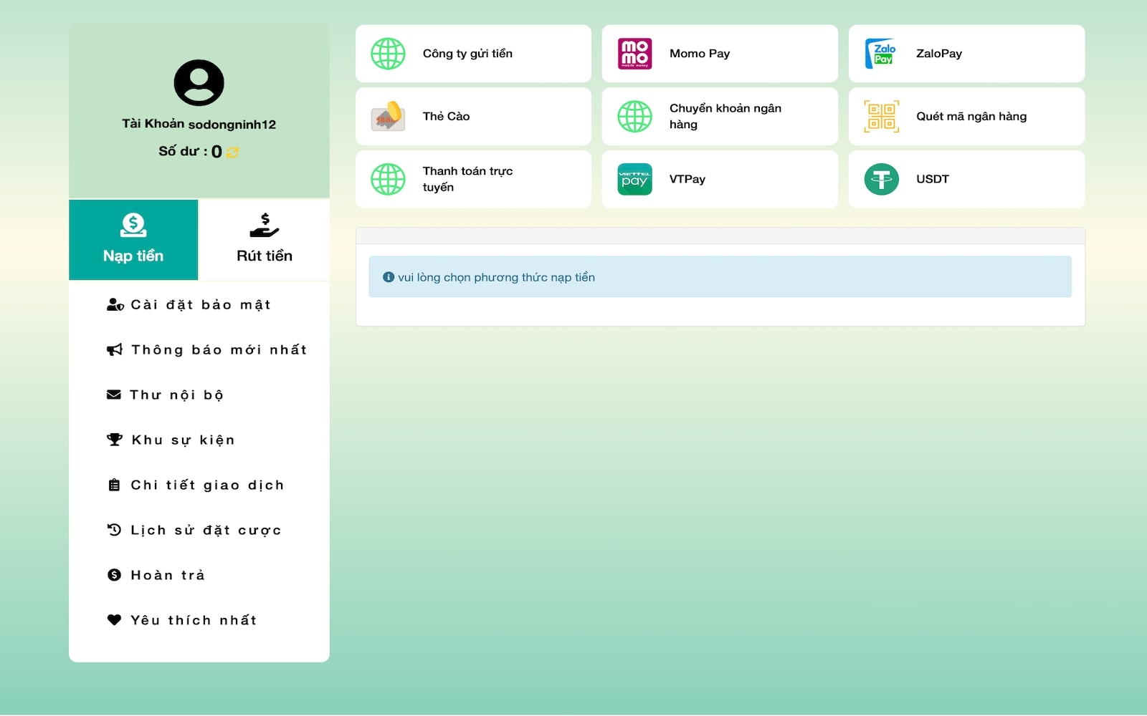Click the QR code icon for Quét mã ngân hàng
Image resolution: width=1147 pixels, height=716 pixels.
click(881, 116)
